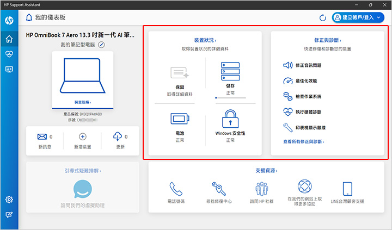
Task: Open 電話號碼 phone icon
Action: (x=176, y=189)
